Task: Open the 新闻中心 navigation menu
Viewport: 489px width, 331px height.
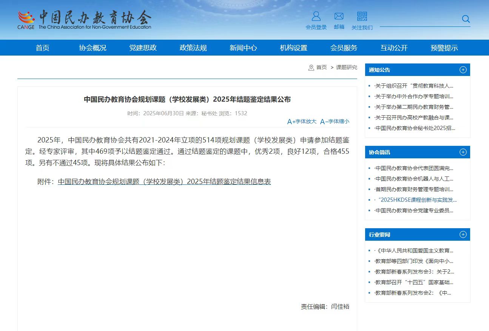Action: tap(243, 48)
